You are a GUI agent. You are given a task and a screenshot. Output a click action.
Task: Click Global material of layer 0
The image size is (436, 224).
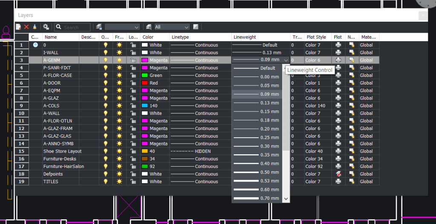[x=366, y=45]
